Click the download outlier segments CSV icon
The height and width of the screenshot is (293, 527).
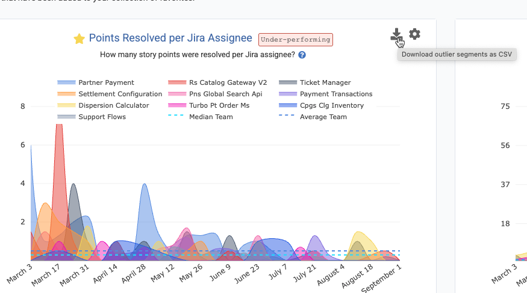[x=396, y=35]
